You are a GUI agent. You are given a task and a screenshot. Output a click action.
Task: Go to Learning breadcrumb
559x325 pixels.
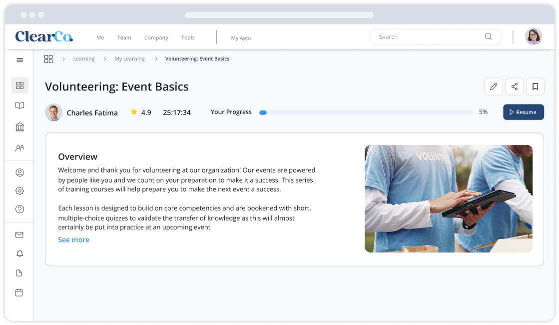(84, 59)
